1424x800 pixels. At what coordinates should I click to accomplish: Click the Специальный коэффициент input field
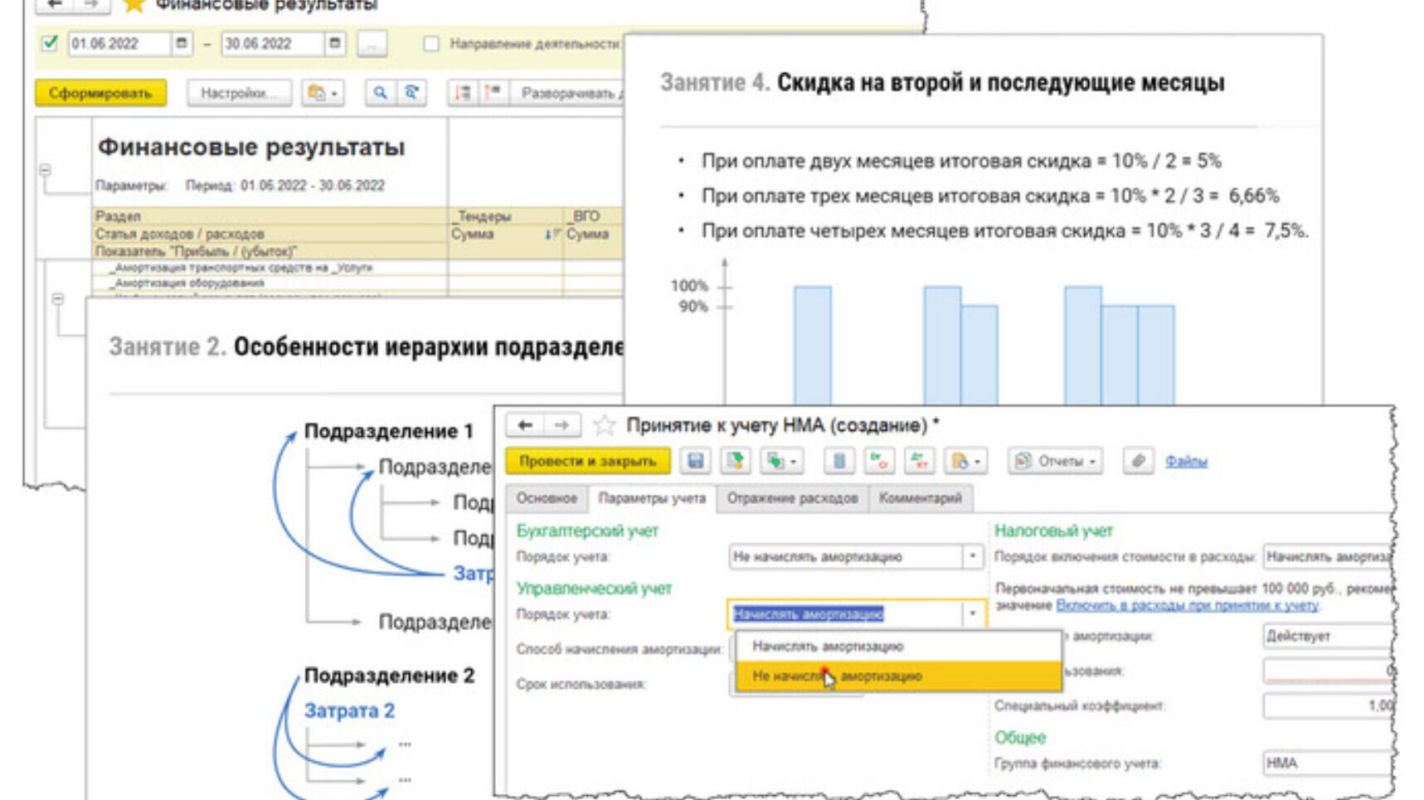pos(1327,705)
